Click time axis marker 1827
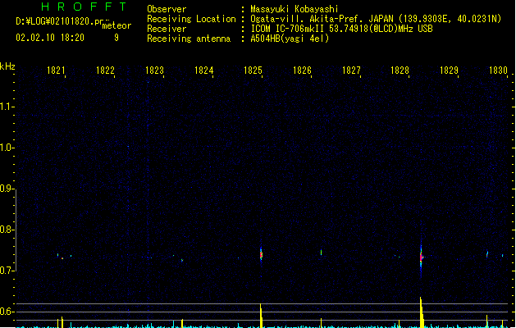Image resolution: width=516 pixels, height=328 pixels. (x=351, y=70)
